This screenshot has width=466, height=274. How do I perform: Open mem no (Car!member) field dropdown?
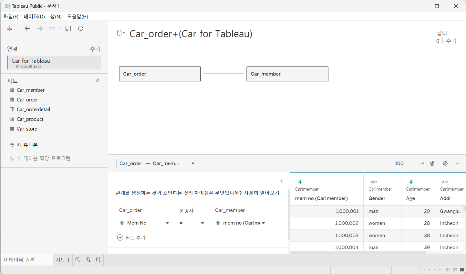(x=240, y=223)
